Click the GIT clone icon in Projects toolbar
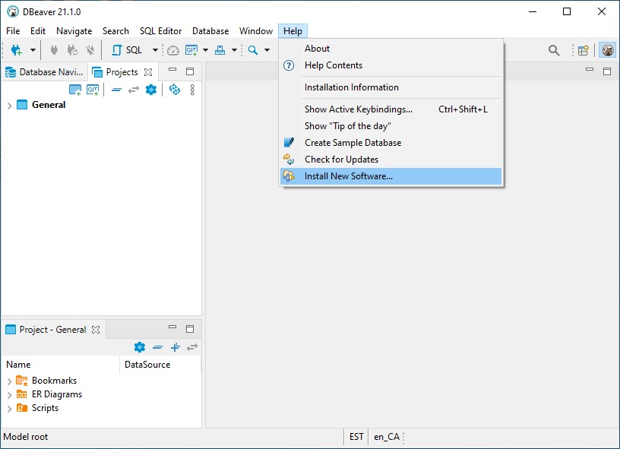 pos(93,90)
